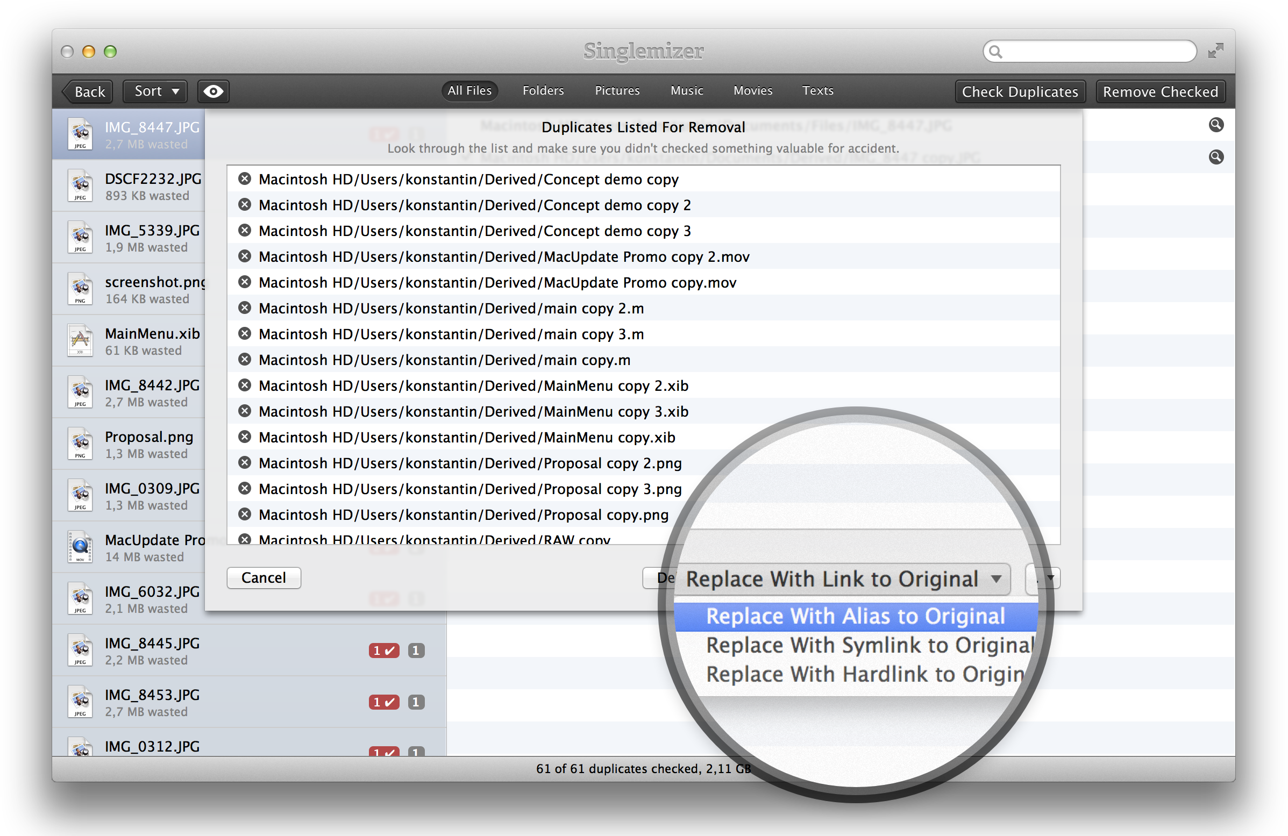Remove Proposal copy 3.png from list
Viewport: 1288px width, 836px height.
[x=245, y=489]
